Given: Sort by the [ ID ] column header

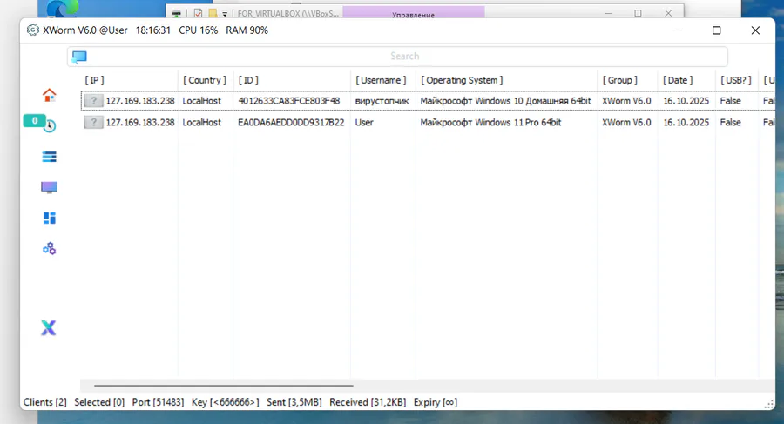Looking at the screenshot, I should [x=248, y=80].
